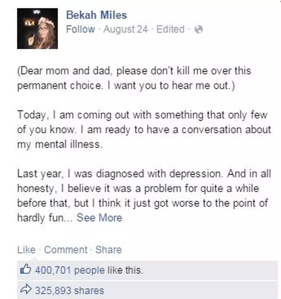Open Bekah Miles' profile picture
Image resolution: width=281 pixels, height=299 pixels.
pyautogui.click(x=38, y=28)
